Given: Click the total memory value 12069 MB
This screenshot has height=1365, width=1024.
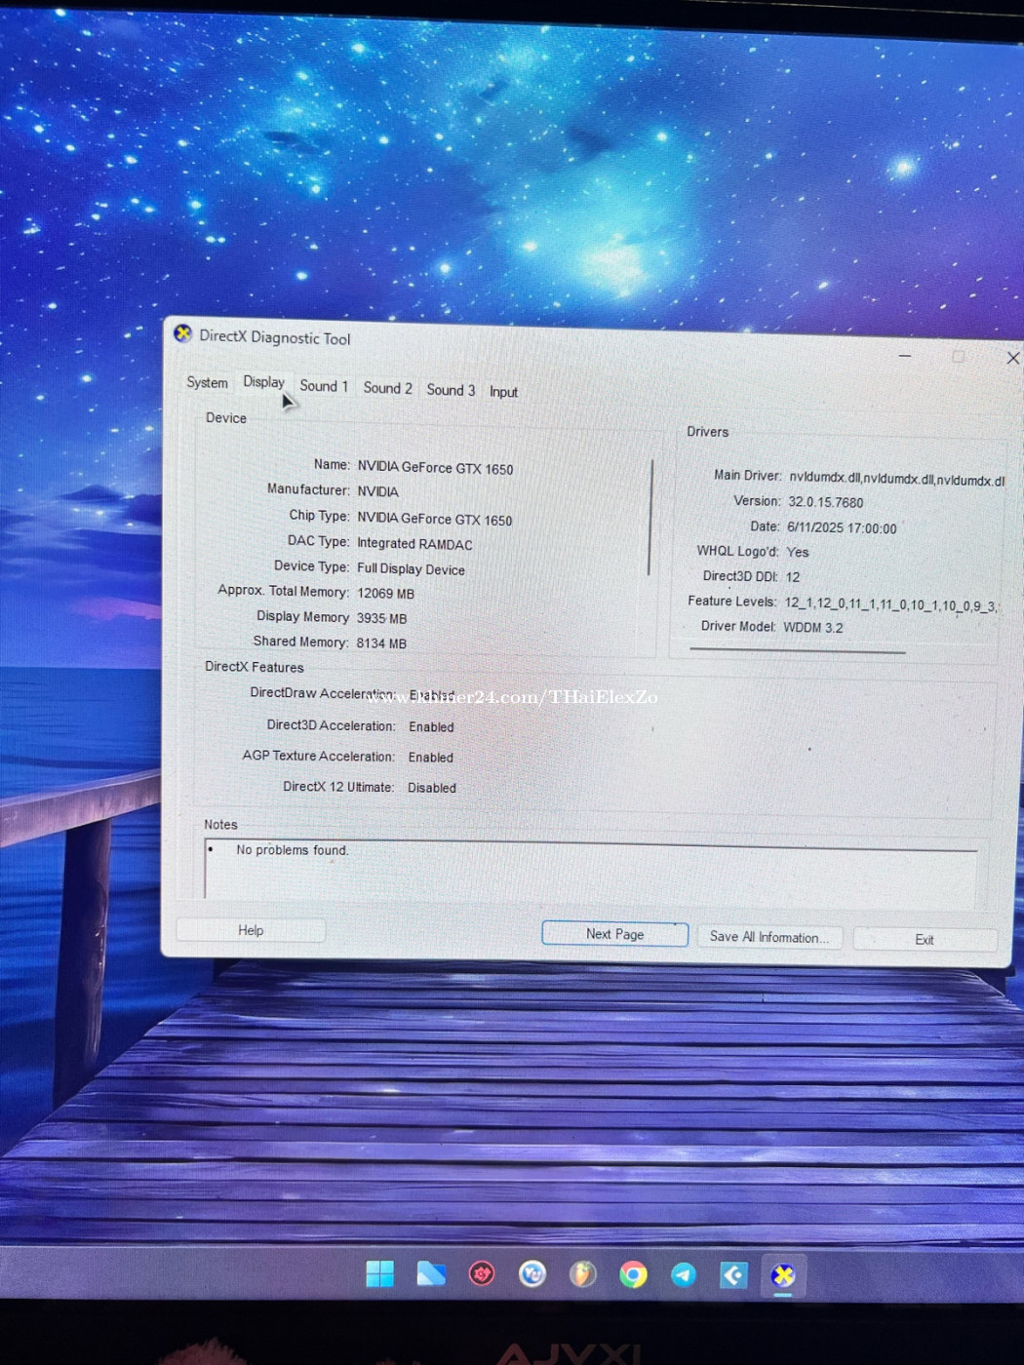Looking at the screenshot, I should click(x=385, y=594).
